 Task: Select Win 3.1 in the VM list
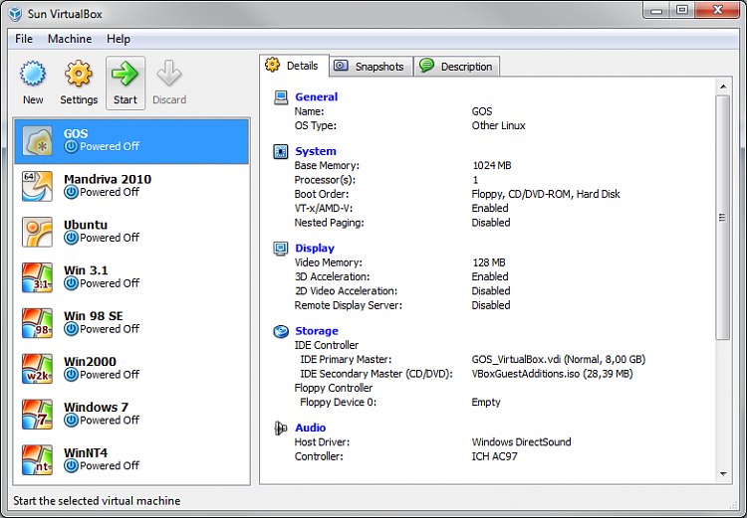[x=131, y=277]
